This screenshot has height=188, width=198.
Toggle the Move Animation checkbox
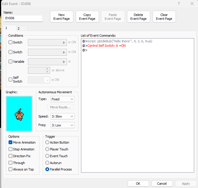11,142
